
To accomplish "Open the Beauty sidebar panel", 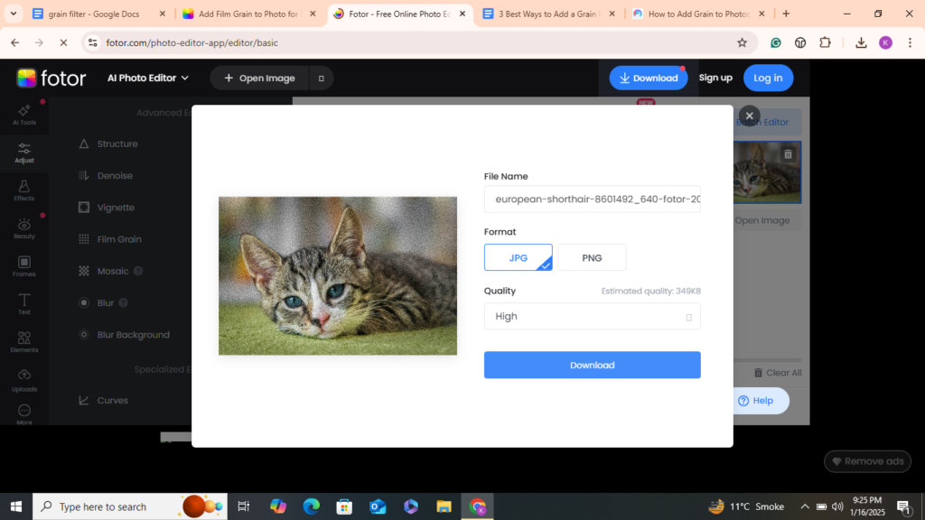I will pyautogui.click(x=24, y=228).
